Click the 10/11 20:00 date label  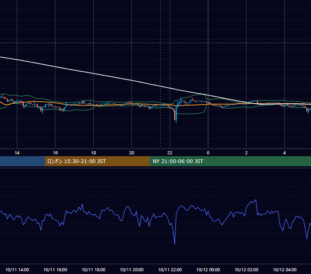pyautogui.click(x=132, y=269)
